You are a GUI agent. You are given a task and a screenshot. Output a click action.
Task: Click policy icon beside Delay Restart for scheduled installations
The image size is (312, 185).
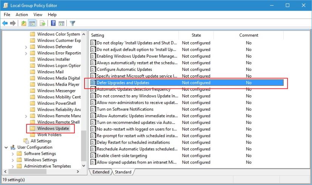coord(93,142)
